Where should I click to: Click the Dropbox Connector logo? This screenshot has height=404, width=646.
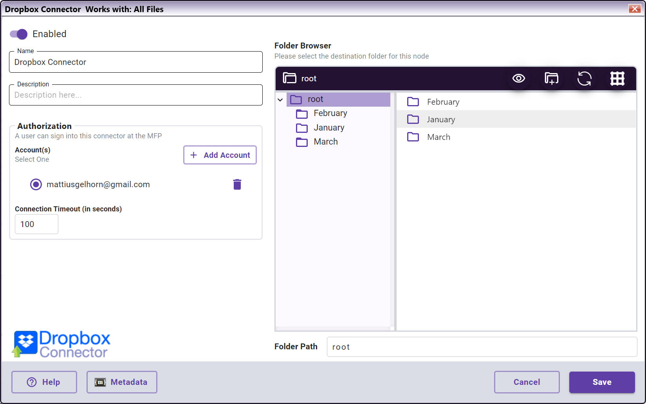point(61,344)
